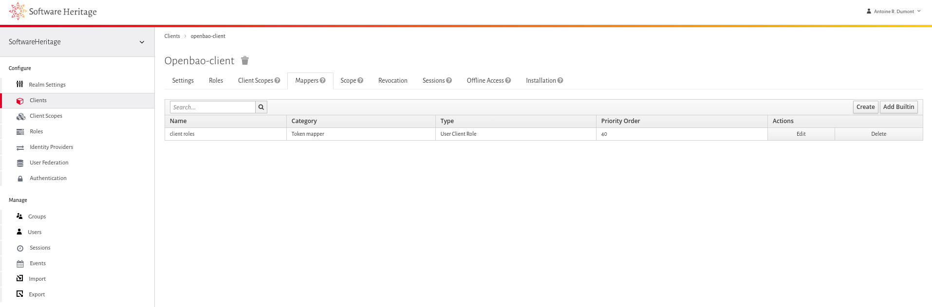Image resolution: width=932 pixels, height=307 pixels.
Task: Open Authentication in sidebar
Action: pos(48,178)
